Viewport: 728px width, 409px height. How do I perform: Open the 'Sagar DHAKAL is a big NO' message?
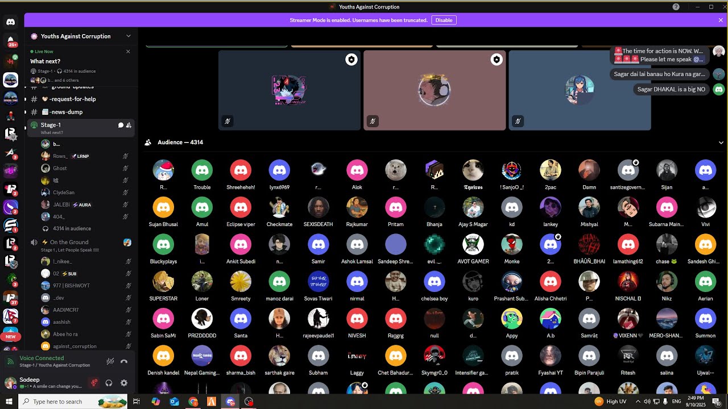click(x=671, y=89)
